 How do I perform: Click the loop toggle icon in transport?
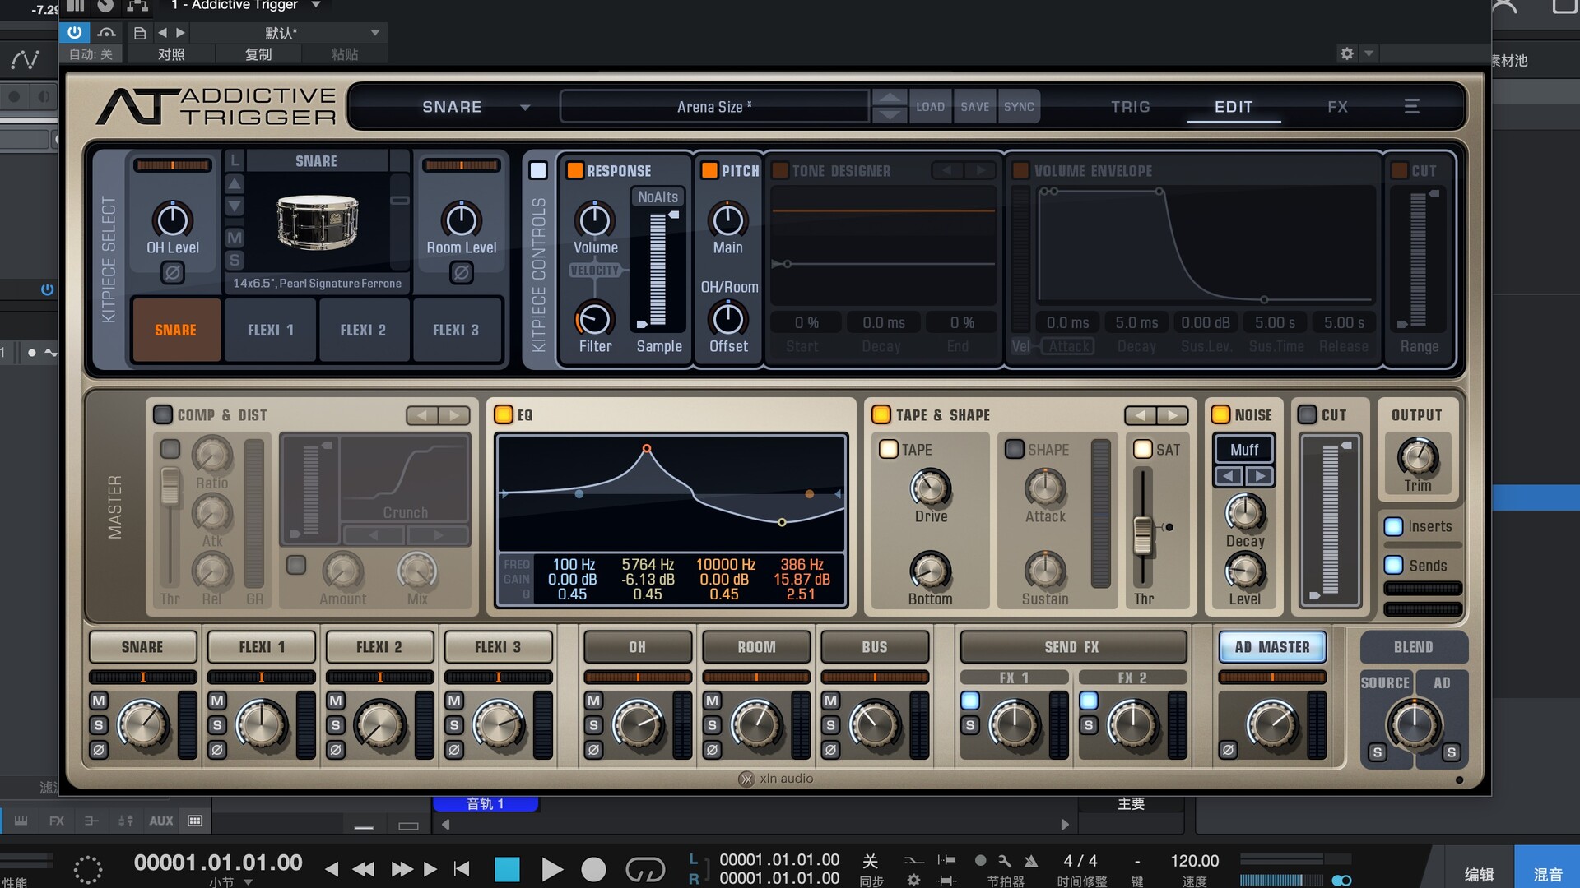click(x=644, y=869)
